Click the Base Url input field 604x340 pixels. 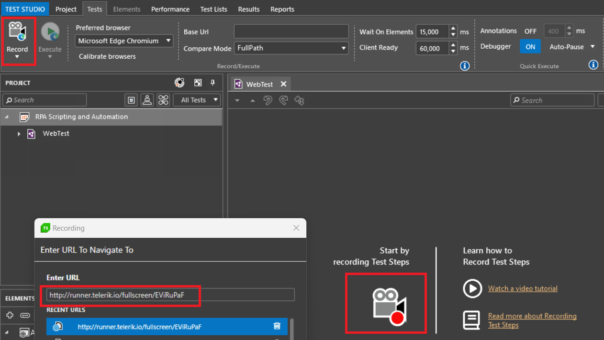pos(291,32)
